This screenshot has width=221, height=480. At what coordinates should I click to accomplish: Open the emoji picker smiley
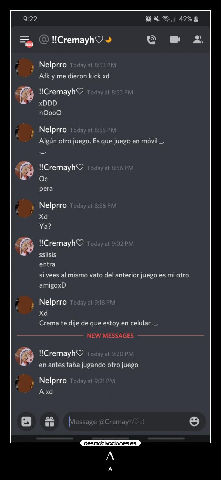[x=194, y=422]
